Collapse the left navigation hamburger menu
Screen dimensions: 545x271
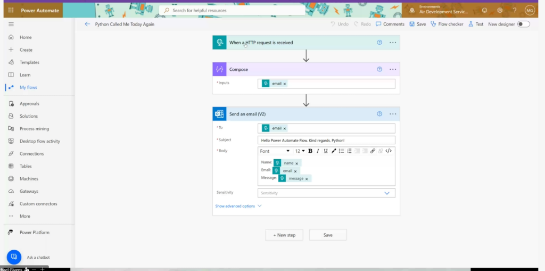coord(11,24)
